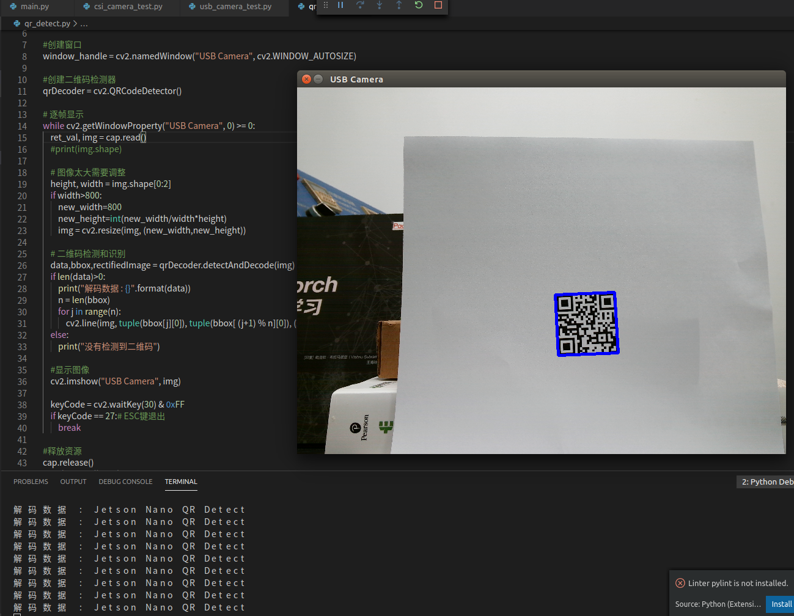794x616 pixels.
Task: Restart the debug session
Action: click(419, 5)
